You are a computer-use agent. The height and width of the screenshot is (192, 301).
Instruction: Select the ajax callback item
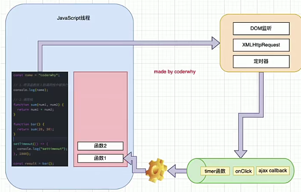pos(273,171)
